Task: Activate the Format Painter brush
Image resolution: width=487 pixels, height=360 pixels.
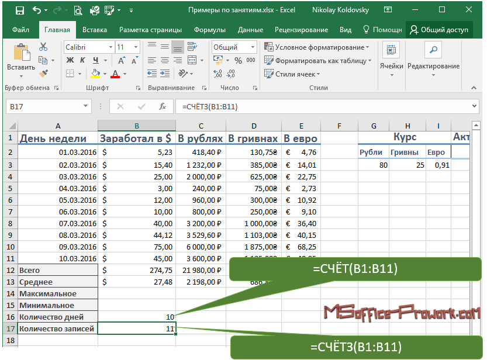Action: tap(43, 74)
